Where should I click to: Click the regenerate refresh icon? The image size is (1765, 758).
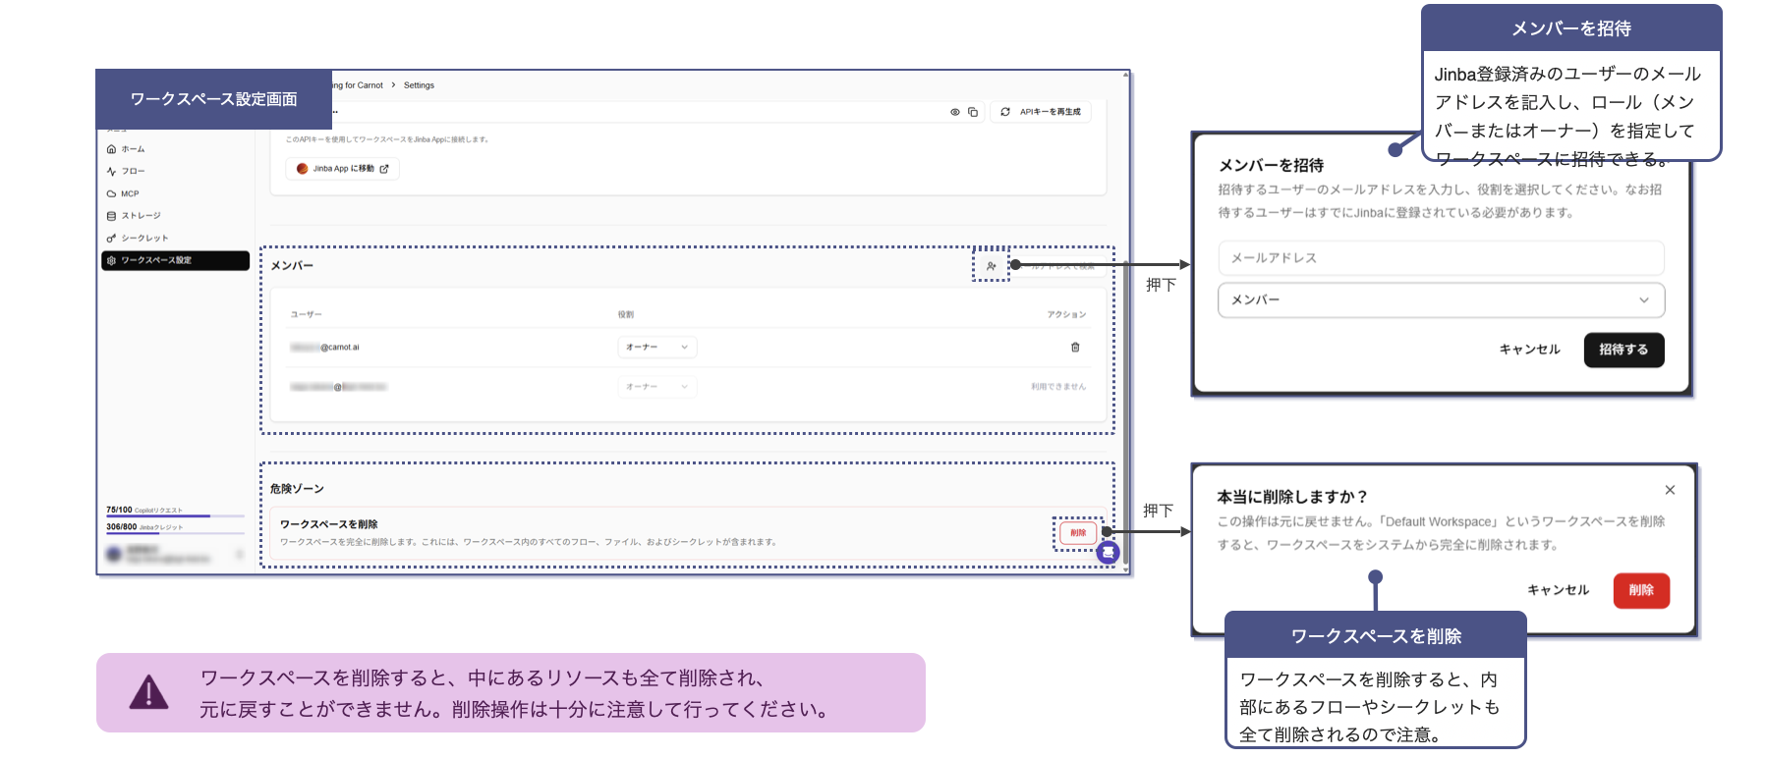click(1005, 112)
